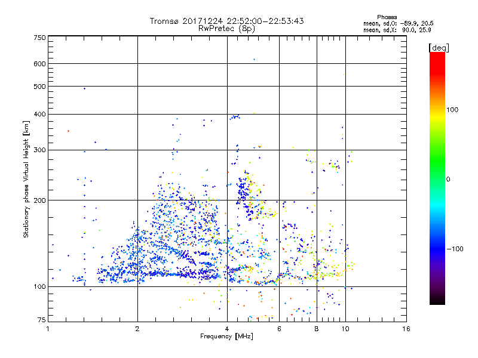
Task: Click the y-axis '300' tick label
Action: tap(39, 150)
